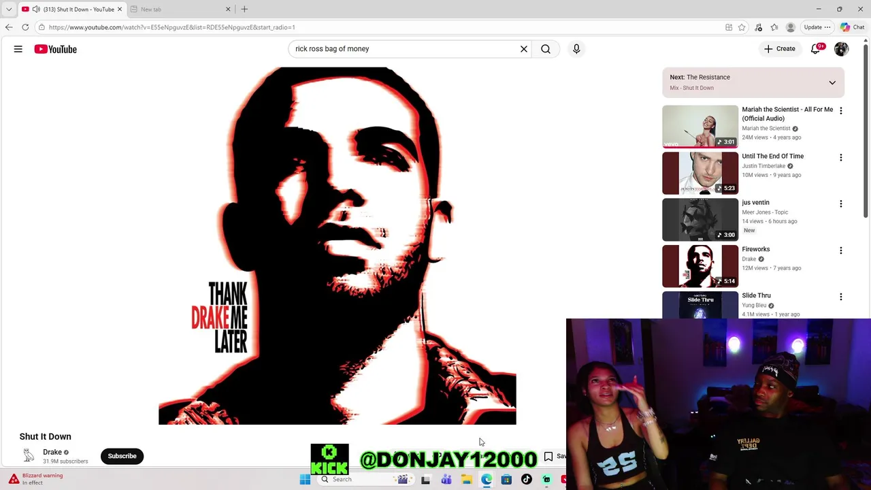Open Microsoft Teams from taskbar

(446, 480)
